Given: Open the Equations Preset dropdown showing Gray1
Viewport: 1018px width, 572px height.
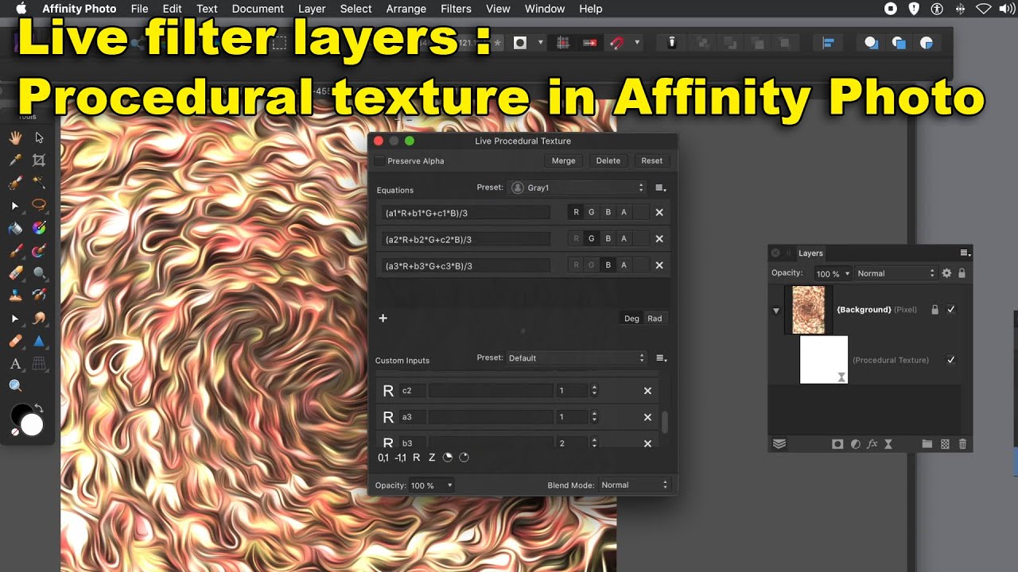Looking at the screenshot, I should click(578, 187).
